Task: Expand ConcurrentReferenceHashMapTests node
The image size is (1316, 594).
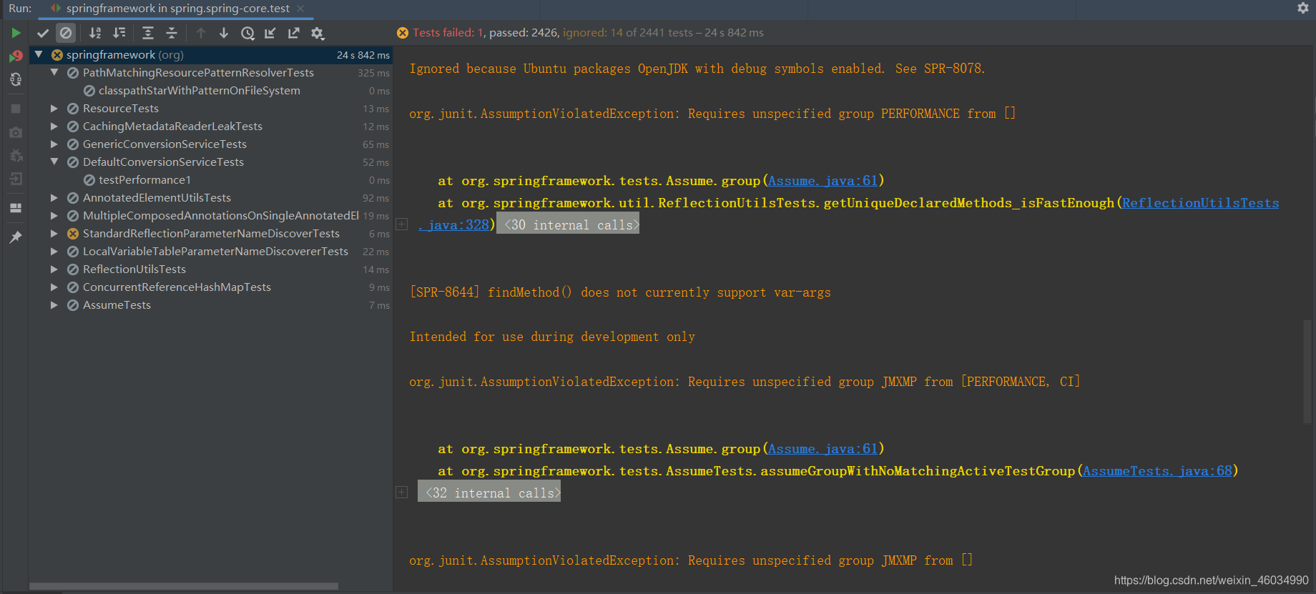Action: click(54, 287)
